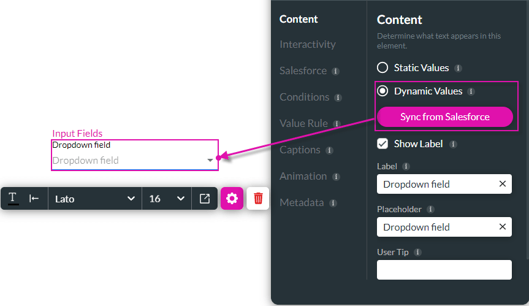The image size is (529, 306).
Task: Uncheck the Show Label checkbox
Action: tap(382, 143)
